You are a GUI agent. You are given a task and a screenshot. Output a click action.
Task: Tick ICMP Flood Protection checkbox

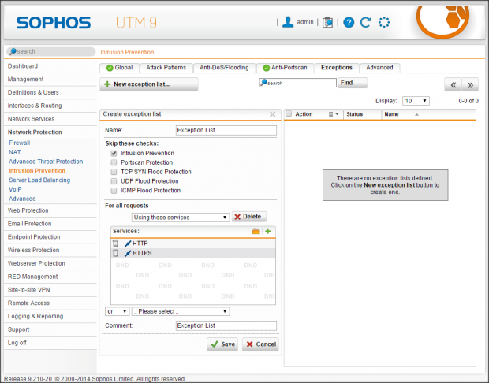114,191
